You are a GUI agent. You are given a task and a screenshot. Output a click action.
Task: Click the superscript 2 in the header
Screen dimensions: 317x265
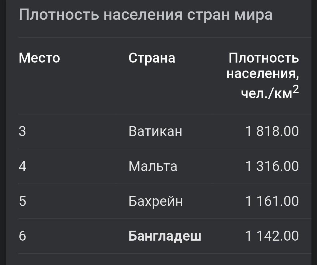pyautogui.click(x=296, y=89)
